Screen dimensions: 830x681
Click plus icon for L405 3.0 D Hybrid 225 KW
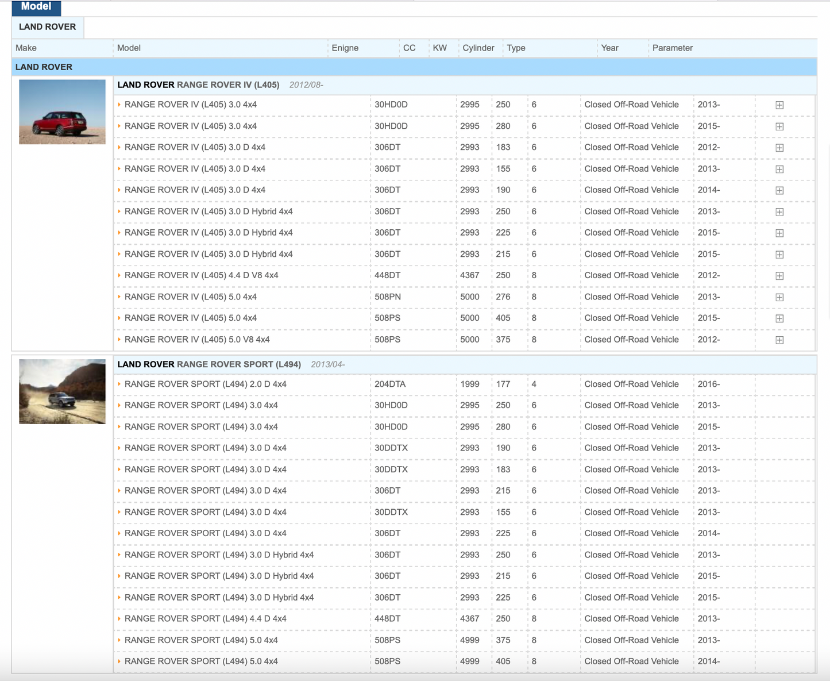pyautogui.click(x=779, y=233)
